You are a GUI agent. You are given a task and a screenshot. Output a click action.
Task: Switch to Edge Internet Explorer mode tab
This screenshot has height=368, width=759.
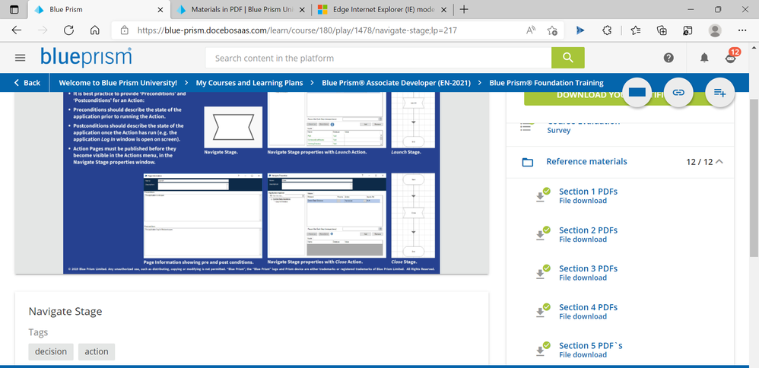(x=382, y=9)
